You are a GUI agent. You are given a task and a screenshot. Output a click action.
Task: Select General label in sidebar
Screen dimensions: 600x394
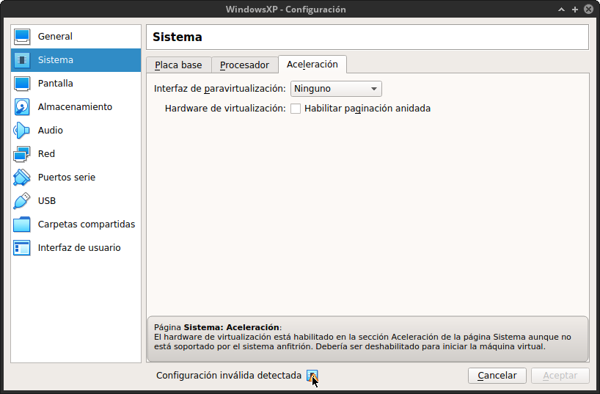coord(55,37)
